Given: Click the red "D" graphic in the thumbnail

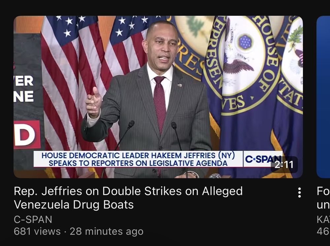Looking at the screenshot, I should coord(27,134).
